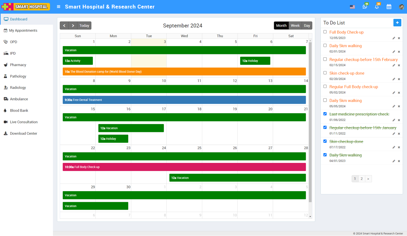Delete the Skin check-up done task

click(x=399, y=79)
